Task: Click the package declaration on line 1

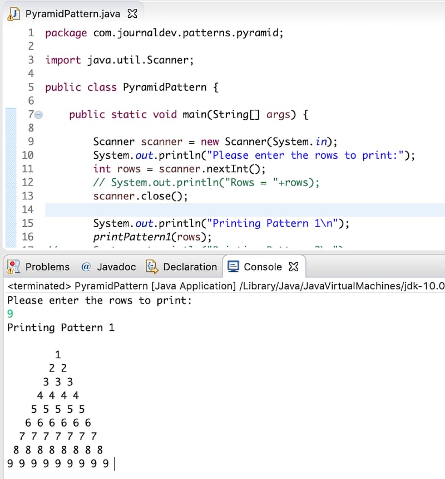Action: pyautogui.click(x=165, y=33)
